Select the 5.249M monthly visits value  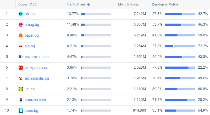pos(140,35)
